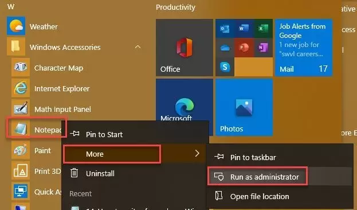Click the Character Map icon
This screenshot has height=210, width=357.
(21, 68)
